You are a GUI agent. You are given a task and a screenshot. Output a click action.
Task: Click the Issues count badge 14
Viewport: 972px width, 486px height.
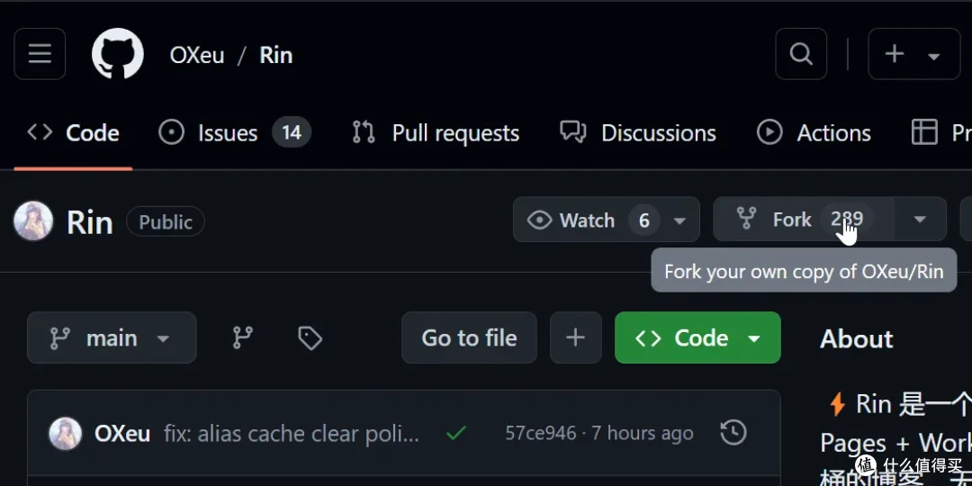coord(292,132)
